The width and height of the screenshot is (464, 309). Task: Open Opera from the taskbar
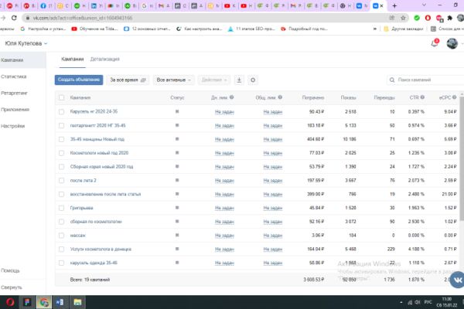tap(10, 302)
